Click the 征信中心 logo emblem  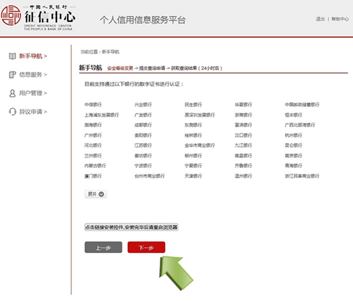pos(11,15)
